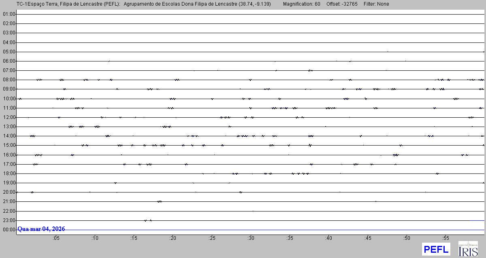This screenshot has height=258, width=486.
Task: Click the station coordinates (38.74, -9.139)
Action: point(255,4)
